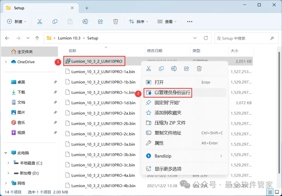The height and width of the screenshot is (196, 282).
Task: Click the context menu Share icon
Action: pyautogui.click(x=186, y=69)
